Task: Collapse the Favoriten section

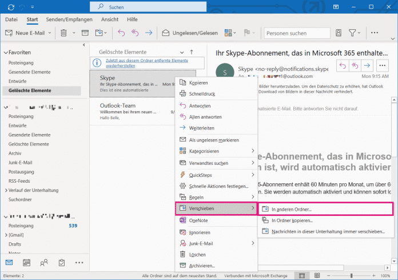Action: click(6, 53)
